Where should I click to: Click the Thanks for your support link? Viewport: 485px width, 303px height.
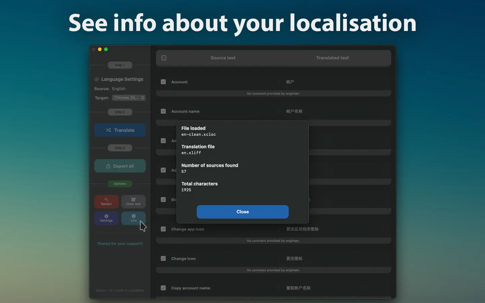(120, 244)
